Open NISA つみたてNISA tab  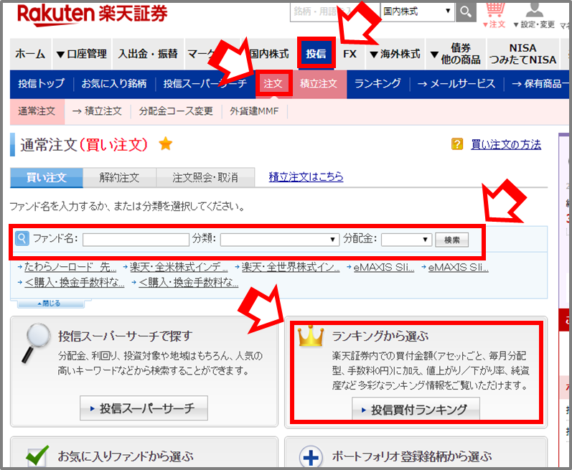click(522, 54)
